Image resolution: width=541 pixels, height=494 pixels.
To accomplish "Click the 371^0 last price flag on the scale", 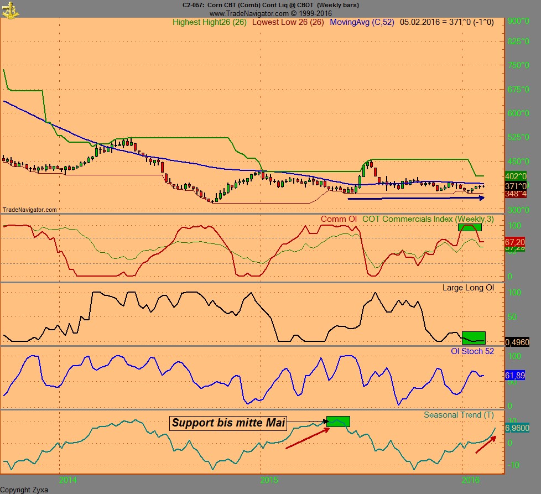I will pos(517,186).
